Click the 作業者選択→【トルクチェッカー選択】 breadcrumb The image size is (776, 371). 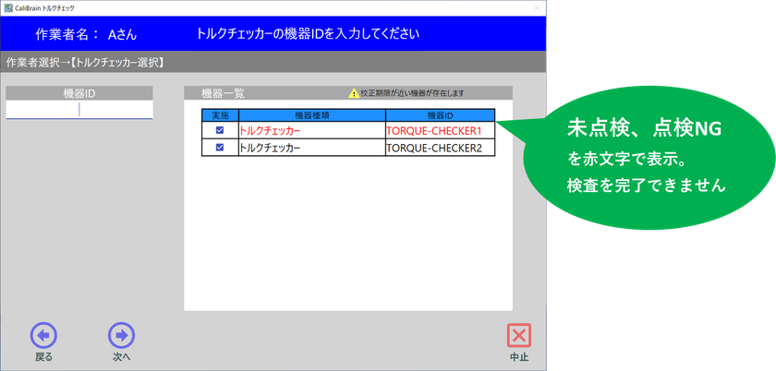point(85,63)
